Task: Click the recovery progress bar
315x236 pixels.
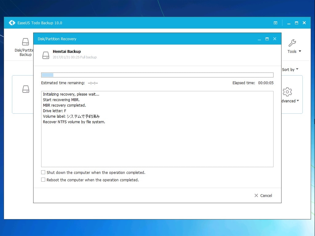Action: (x=157, y=75)
